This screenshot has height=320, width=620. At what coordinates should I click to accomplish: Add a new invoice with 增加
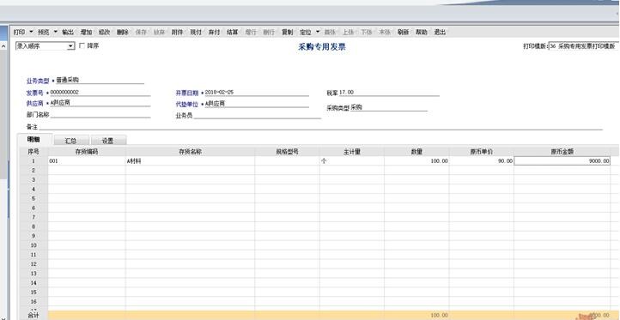click(86, 32)
